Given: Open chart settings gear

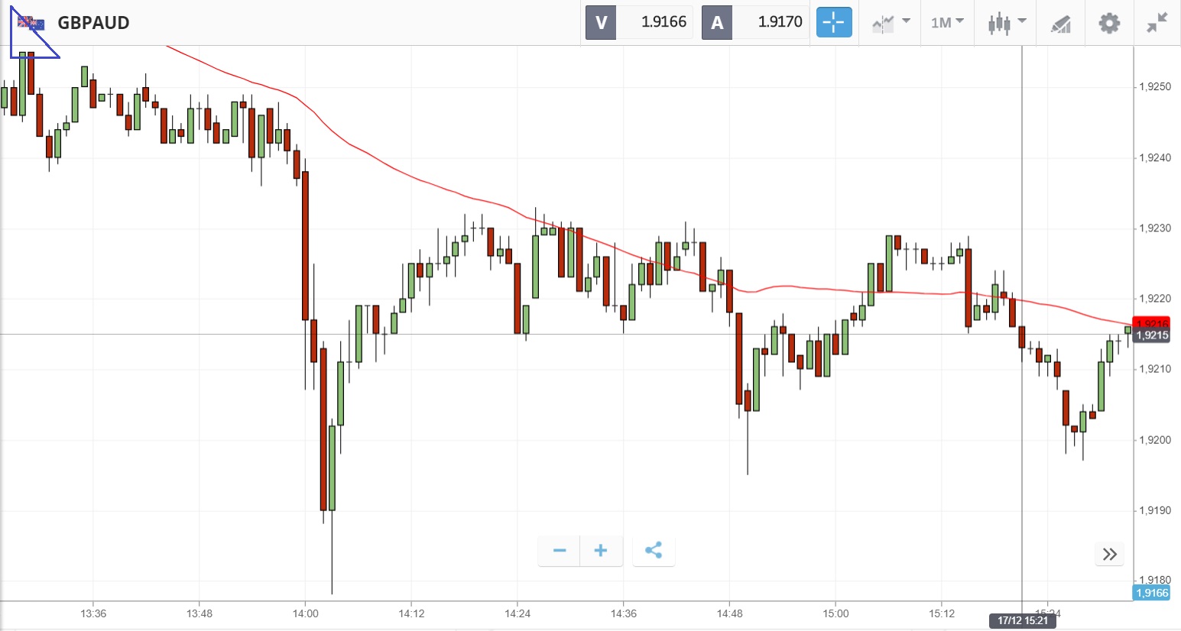Looking at the screenshot, I should click(x=1109, y=23).
